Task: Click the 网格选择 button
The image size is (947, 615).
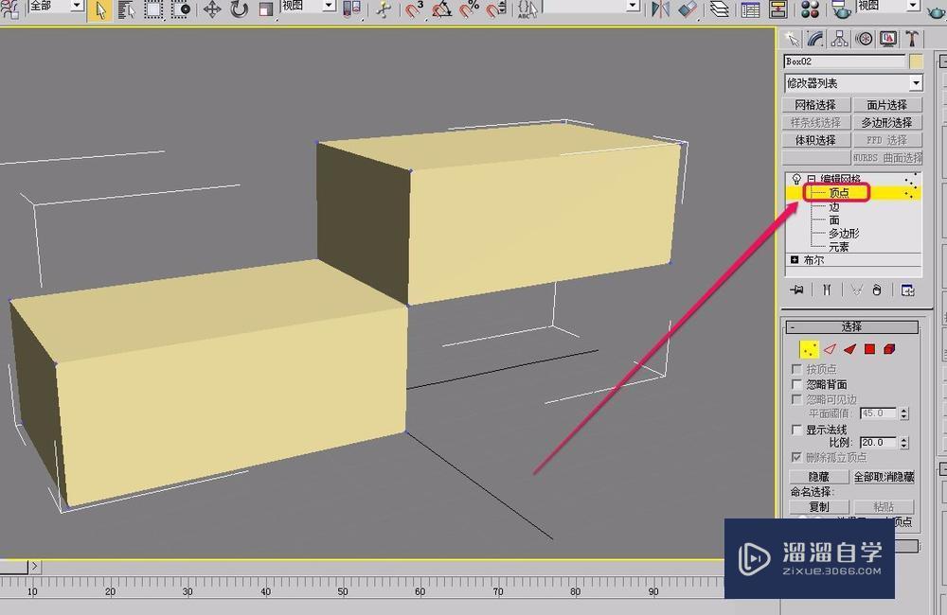Action: click(x=814, y=105)
